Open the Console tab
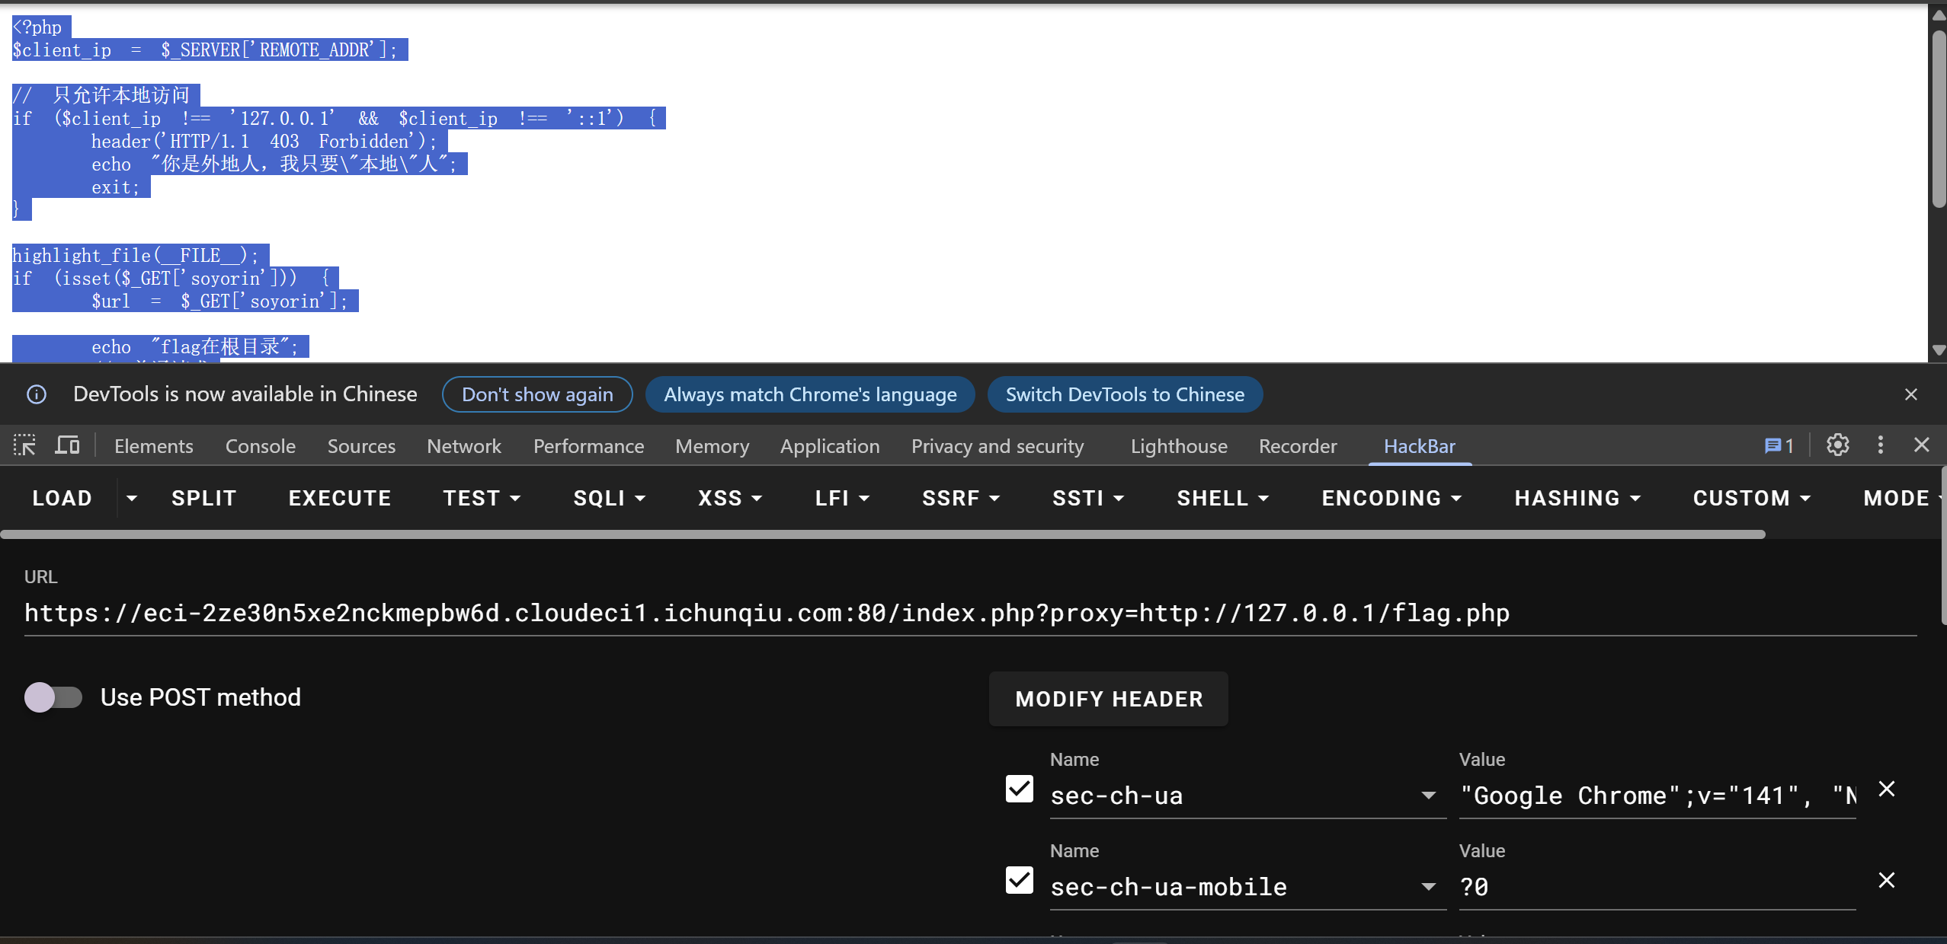 tap(260, 446)
